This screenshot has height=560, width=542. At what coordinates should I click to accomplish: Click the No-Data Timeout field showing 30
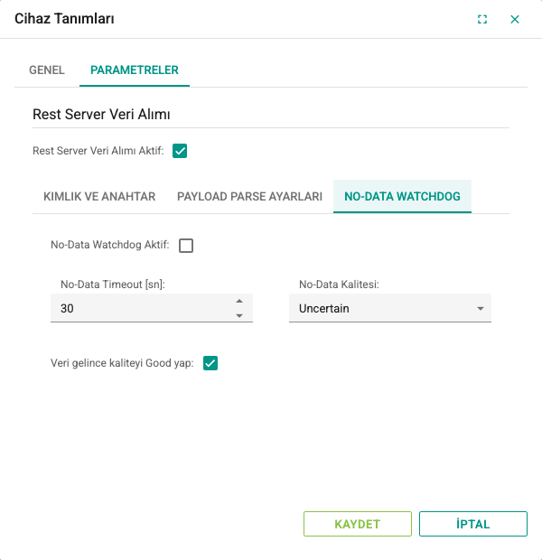143,308
